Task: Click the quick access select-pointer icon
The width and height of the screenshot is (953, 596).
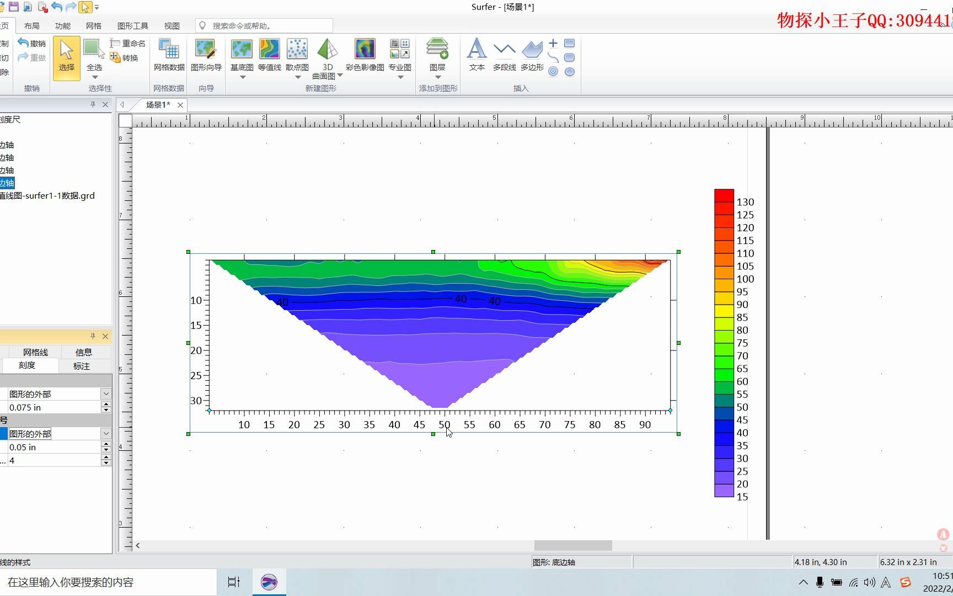Action: point(85,7)
